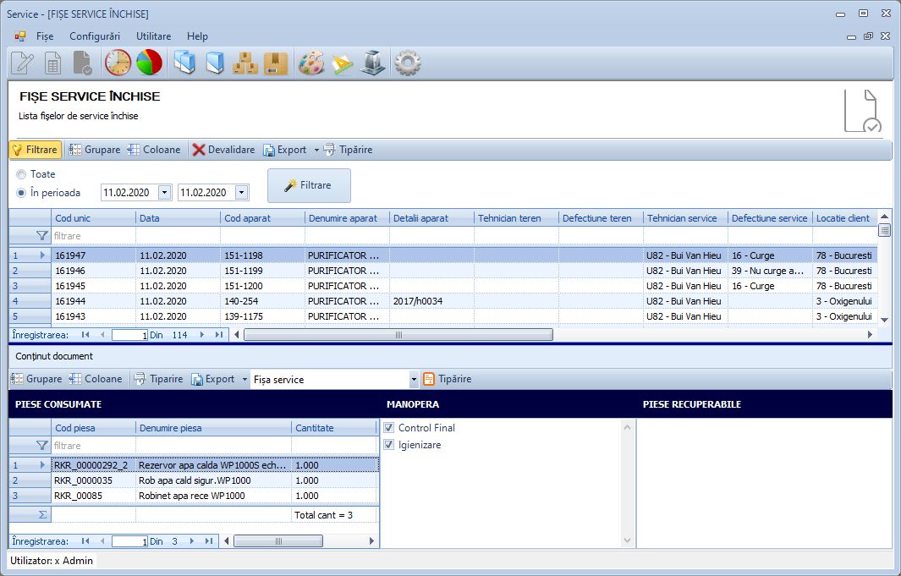The image size is (901, 576).
Task: Open the gear settings icon
Action: (x=408, y=63)
